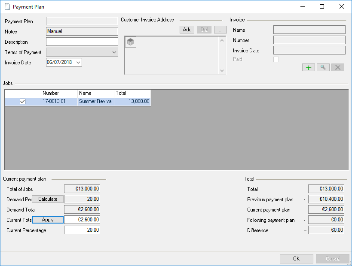352x266 pixels.
Task: Select the address cube icon in list
Action: 131,42
